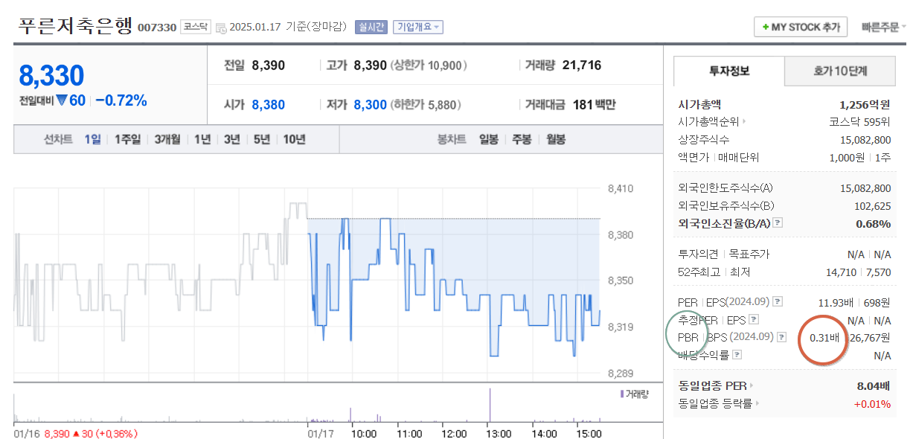The width and height of the screenshot is (913, 439).
Task: Open the help icon next to PBR BPS(2024.09)
Action: pos(781,337)
